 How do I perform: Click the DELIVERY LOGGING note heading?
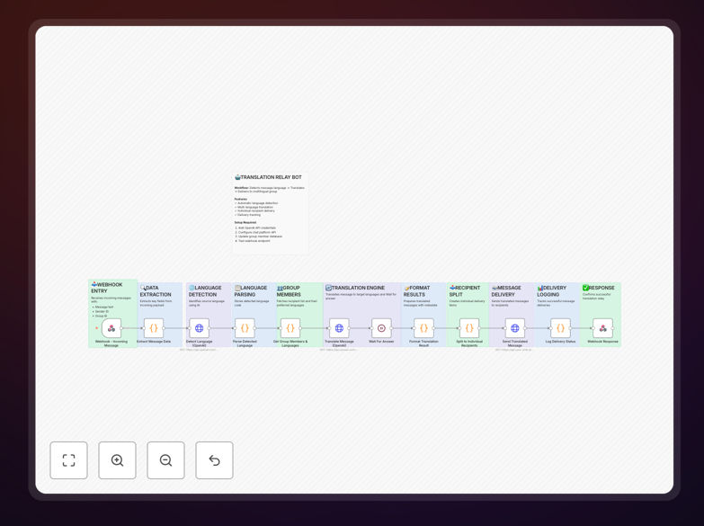(x=552, y=291)
